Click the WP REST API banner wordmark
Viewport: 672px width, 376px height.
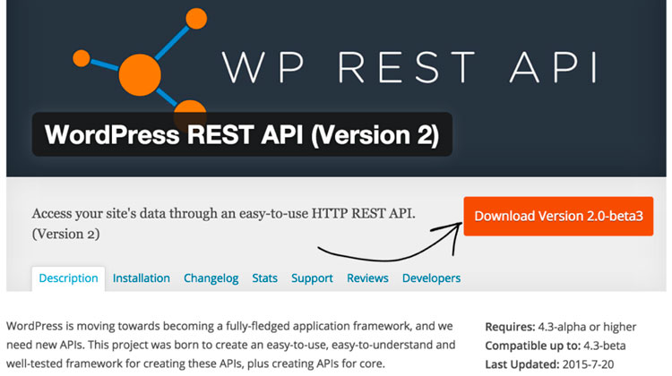[x=410, y=68]
